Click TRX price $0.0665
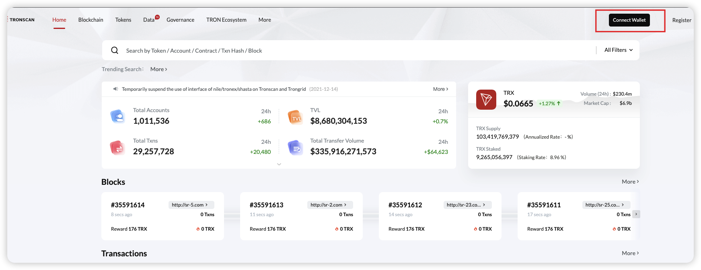The image size is (701, 270). 518,104
